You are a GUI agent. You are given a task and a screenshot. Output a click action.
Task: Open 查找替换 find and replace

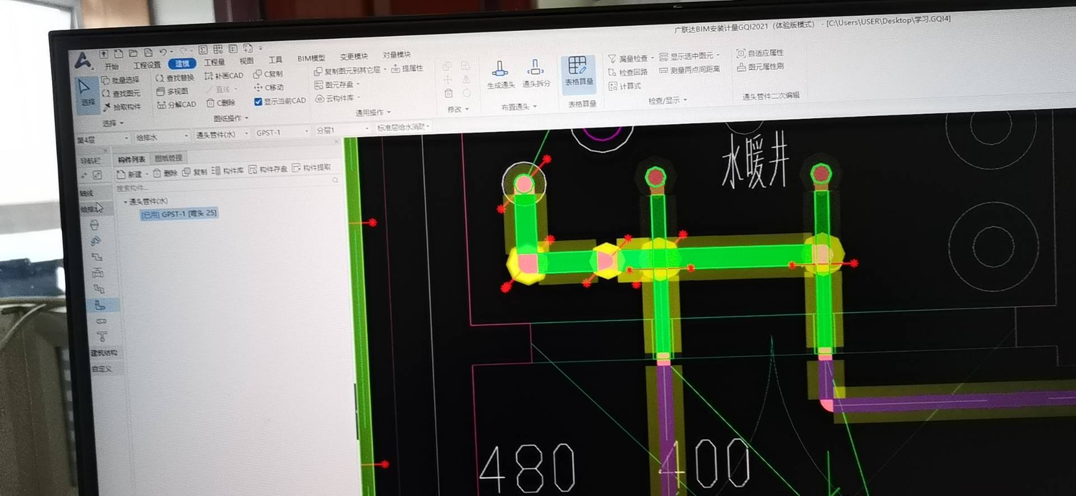coord(175,78)
